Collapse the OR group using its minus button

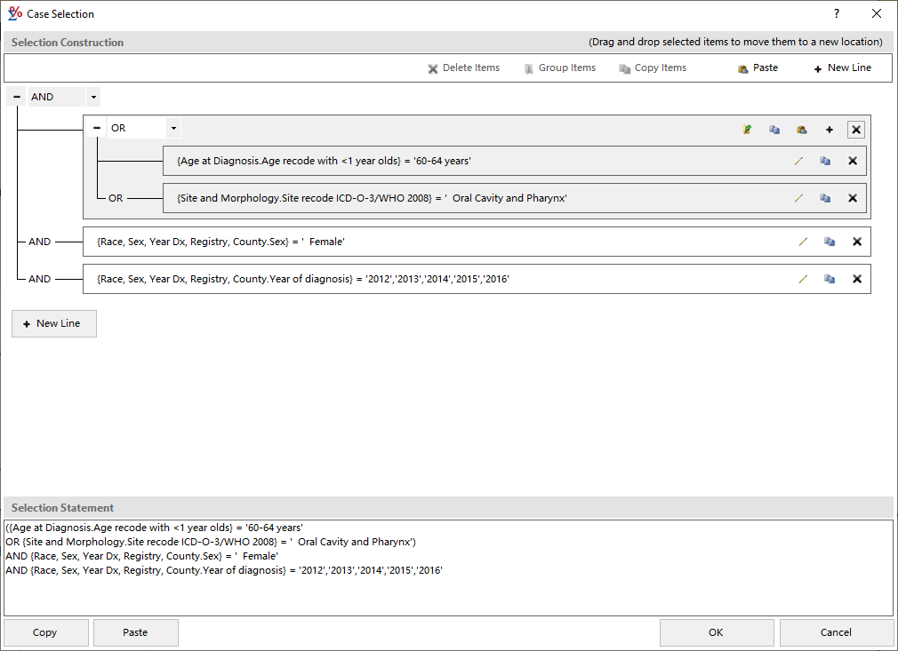click(x=97, y=128)
